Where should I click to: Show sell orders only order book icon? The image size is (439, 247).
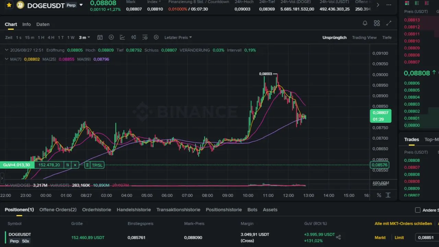pyautogui.click(x=426, y=3)
